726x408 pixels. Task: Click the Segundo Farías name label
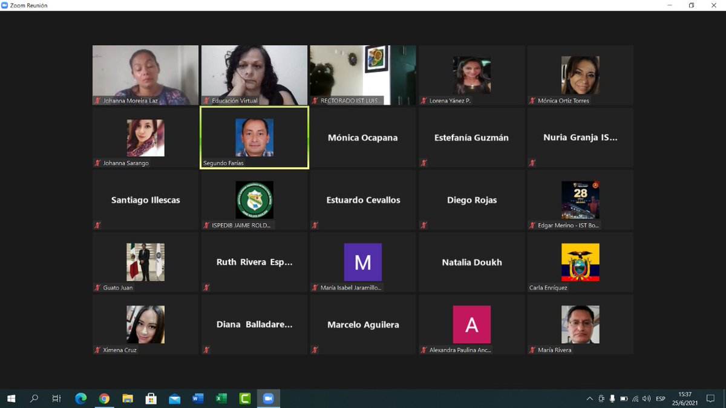point(223,163)
